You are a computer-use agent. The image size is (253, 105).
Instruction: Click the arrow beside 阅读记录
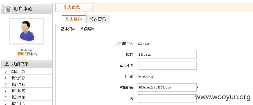(6, 72)
